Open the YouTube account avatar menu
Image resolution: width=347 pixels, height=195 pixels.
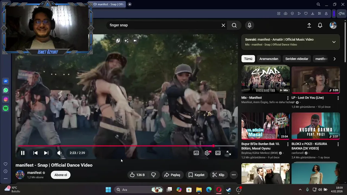click(333, 25)
